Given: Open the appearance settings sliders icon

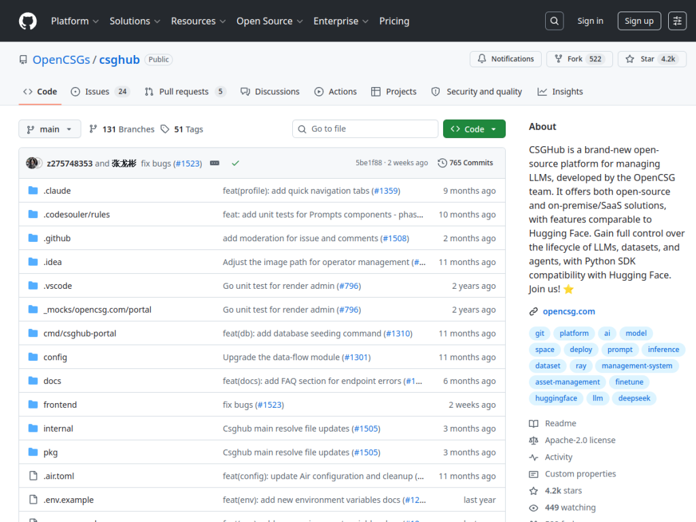Looking at the screenshot, I should pyautogui.click(x=678, y=21).
